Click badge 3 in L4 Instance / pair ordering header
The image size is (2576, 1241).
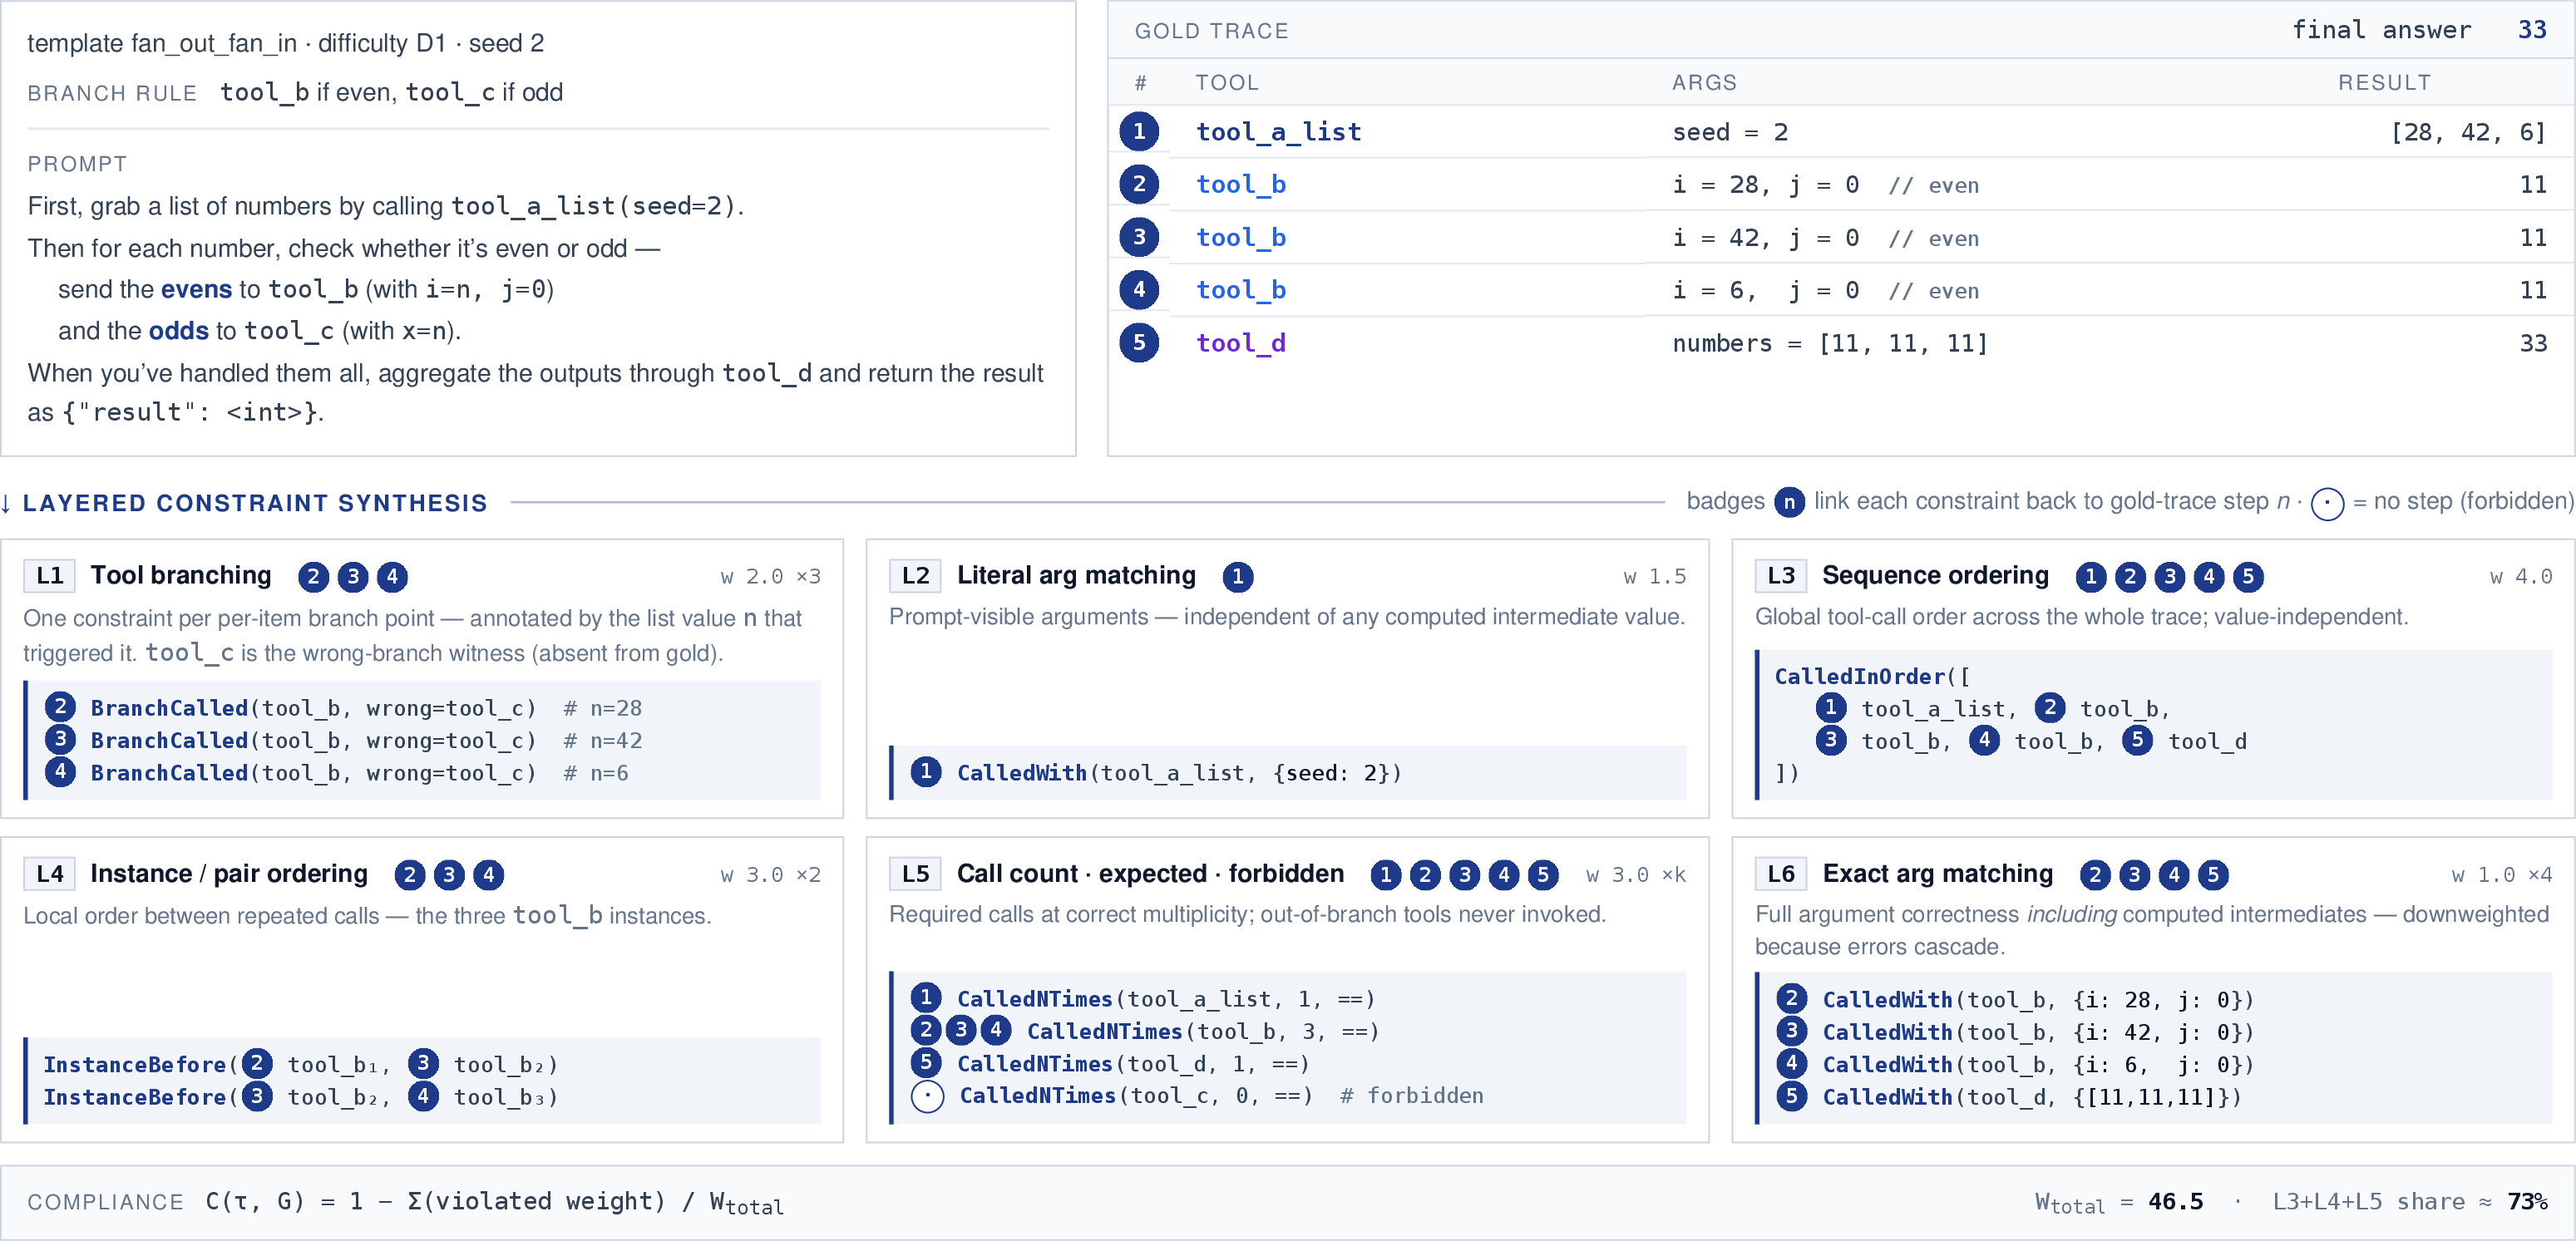pyautogui.click(x=449, y=876)
